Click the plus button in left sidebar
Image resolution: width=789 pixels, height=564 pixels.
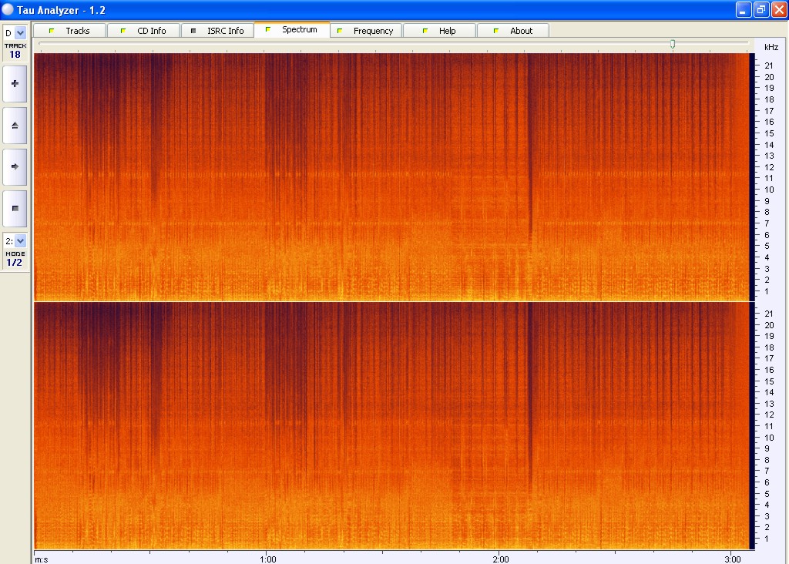point(15,83)
